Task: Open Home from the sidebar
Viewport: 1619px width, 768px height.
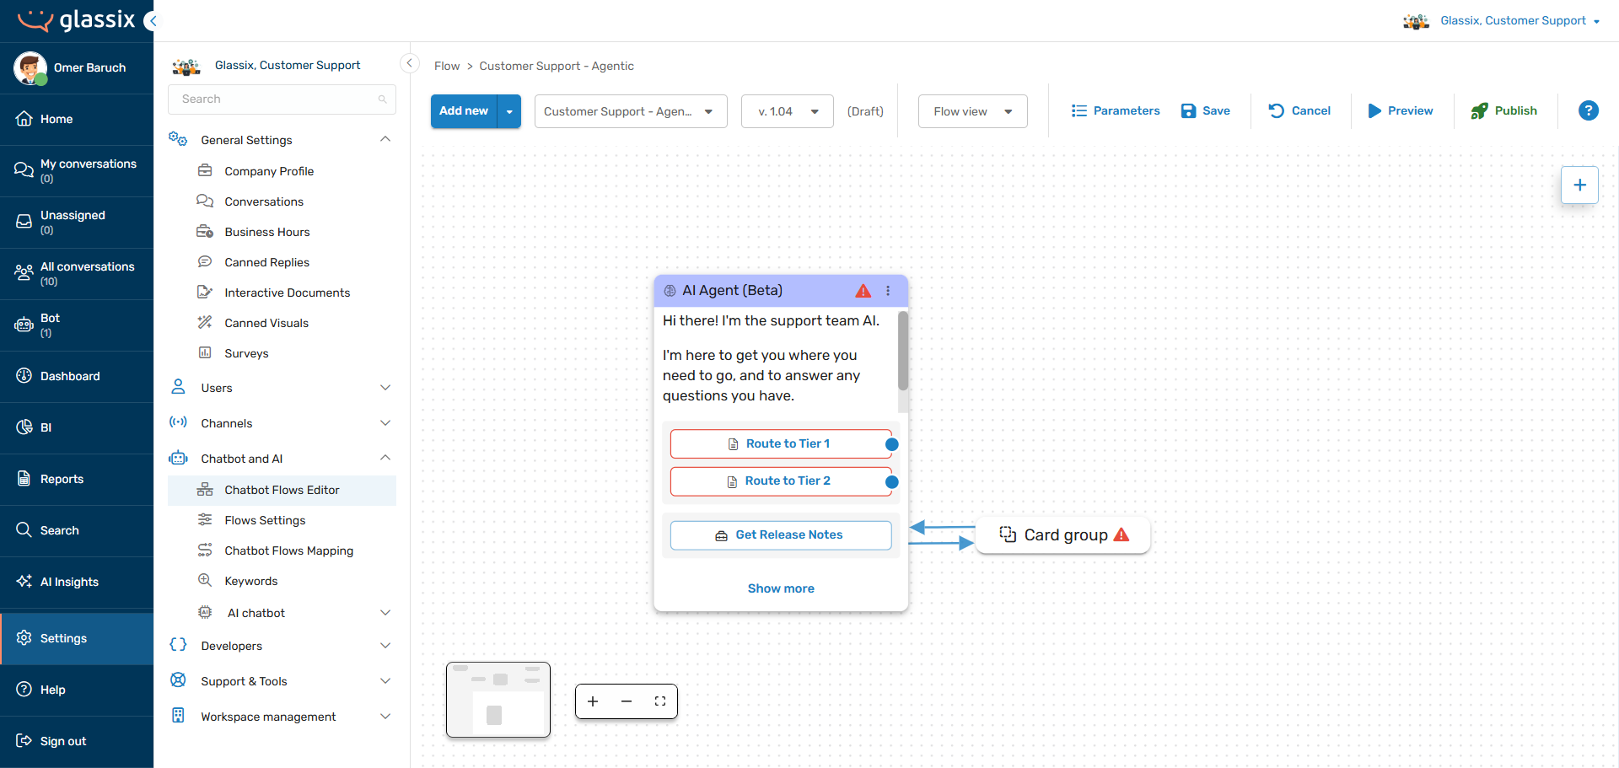Action: coord(77,119)
